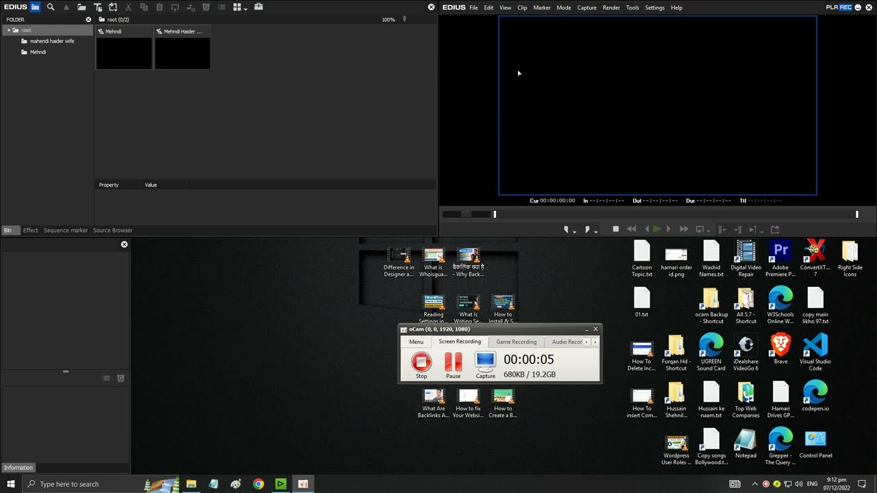
Task: Open the search tool in the Bin window
Action: pyautogui.click(x=51, y=7)
